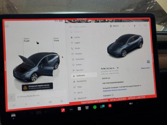Open the red circular record-style app icon

click(x=110, y=105)
